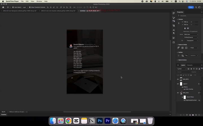Hide the Color Overlay effect

click(x=184, y=89)
